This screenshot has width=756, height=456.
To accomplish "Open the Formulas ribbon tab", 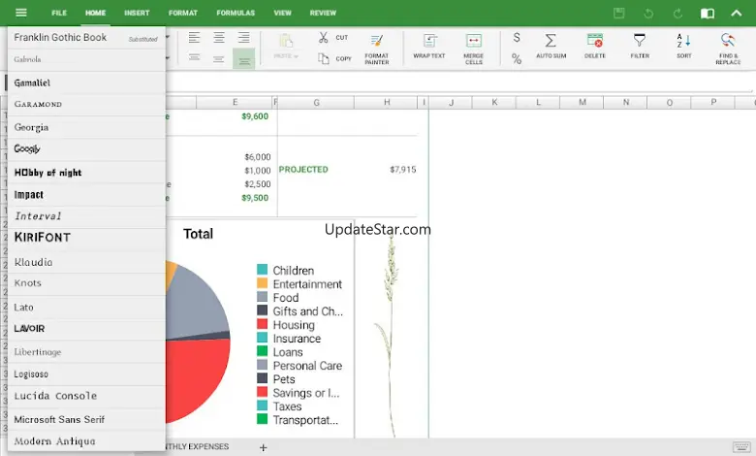I will pos(236,14).
